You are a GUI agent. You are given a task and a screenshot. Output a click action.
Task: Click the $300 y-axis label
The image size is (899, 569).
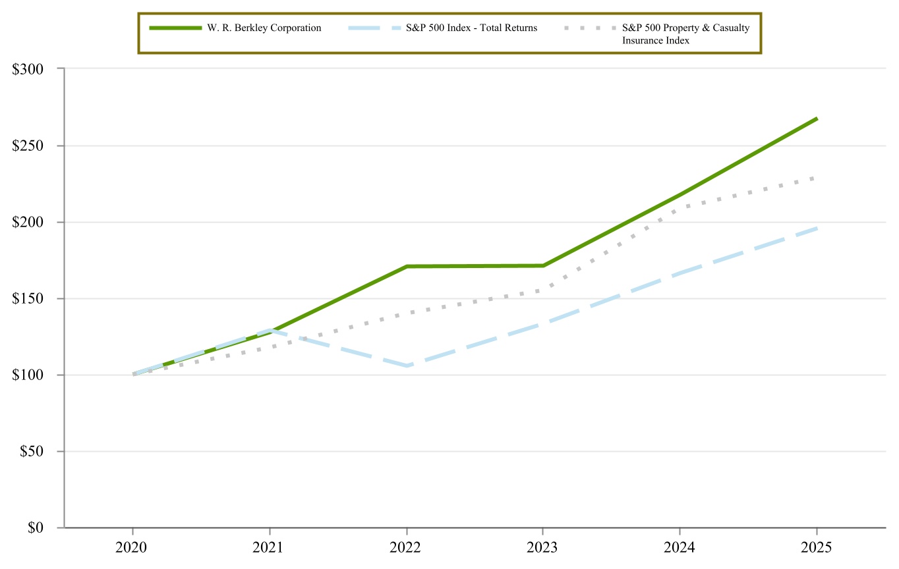tap(28, 69)
